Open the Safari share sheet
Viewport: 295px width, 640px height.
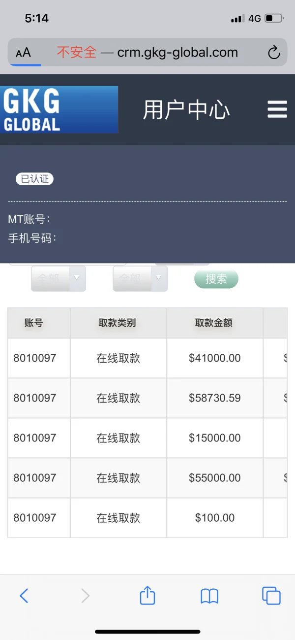click(x=147, y=596)
